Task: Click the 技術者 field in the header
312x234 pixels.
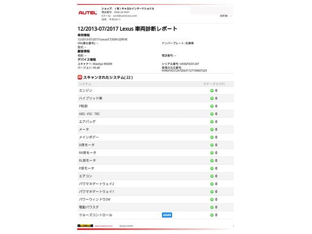Action: click(x=226, y=16)
